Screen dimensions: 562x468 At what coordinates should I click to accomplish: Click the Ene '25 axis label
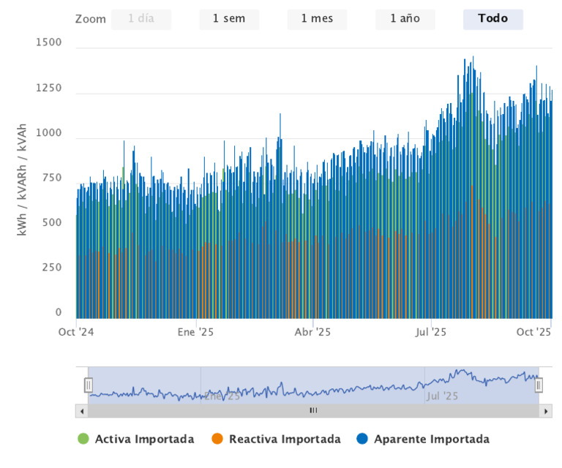click(195, 332)
